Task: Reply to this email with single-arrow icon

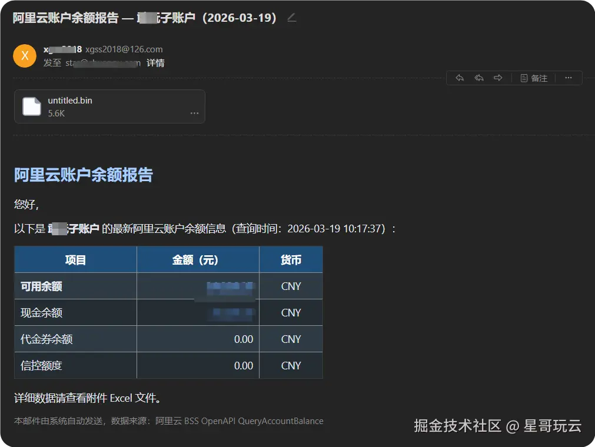Action: [x=460, y=78]
